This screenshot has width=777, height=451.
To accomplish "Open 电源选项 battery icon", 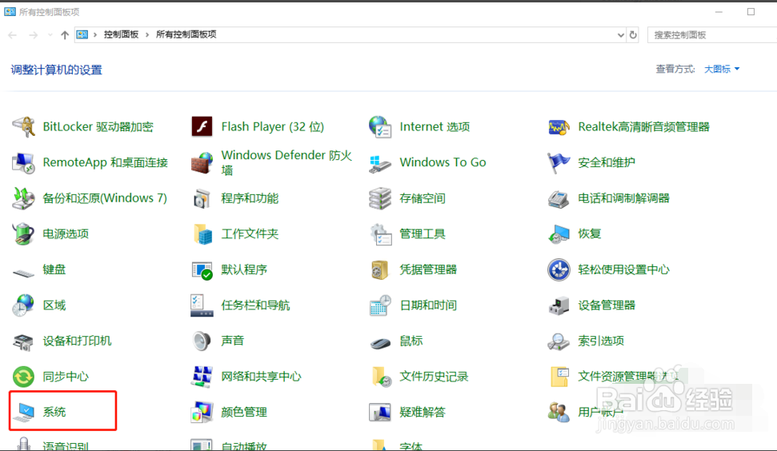I will pos(23,233).
